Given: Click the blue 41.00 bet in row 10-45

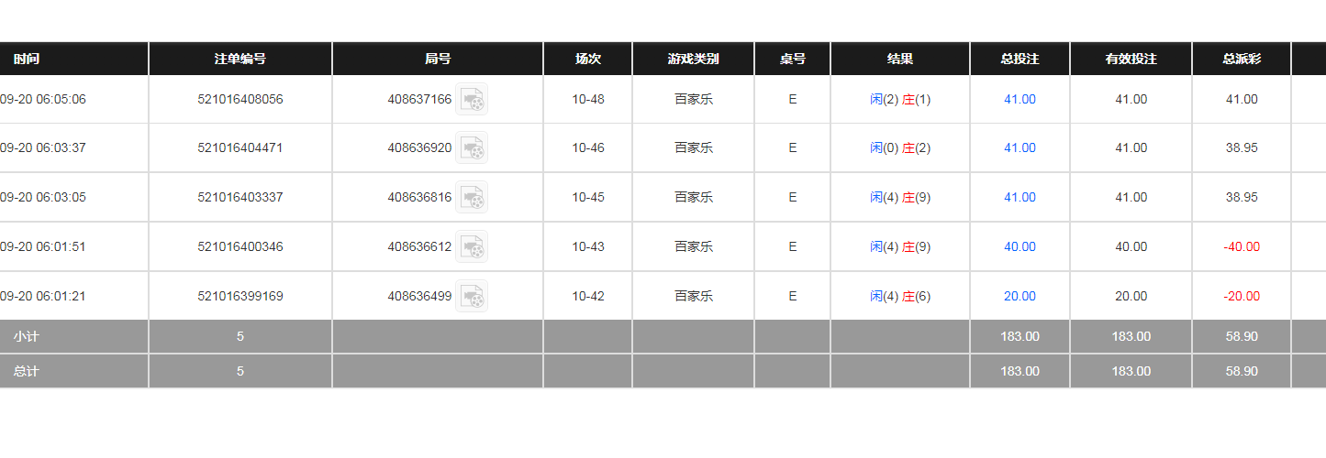Looking at the screenshot, I should [x=1020, y=197].
